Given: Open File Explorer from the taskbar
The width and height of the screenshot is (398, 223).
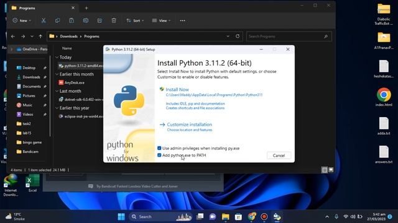Looking at the screenshot, I should (x=225, y=217).
